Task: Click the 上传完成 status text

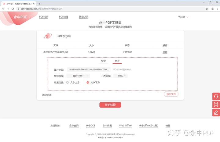Action: tap(127, 52)
